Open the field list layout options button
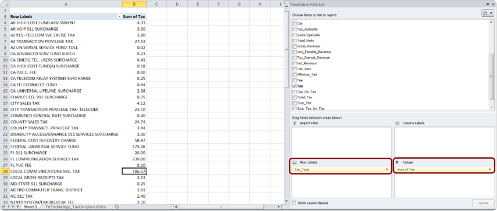This screenshot has height=211, width=497. pos(488,13)
